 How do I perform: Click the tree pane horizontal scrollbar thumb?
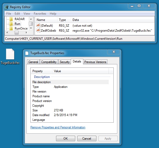click(x=17, y=33)
